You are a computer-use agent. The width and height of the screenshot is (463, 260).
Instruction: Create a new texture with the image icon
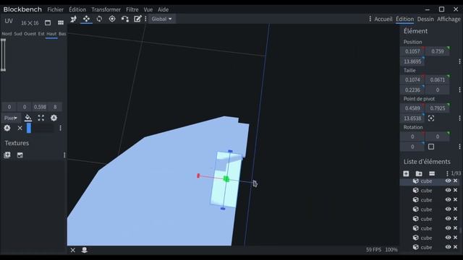[x=20, y=155]
